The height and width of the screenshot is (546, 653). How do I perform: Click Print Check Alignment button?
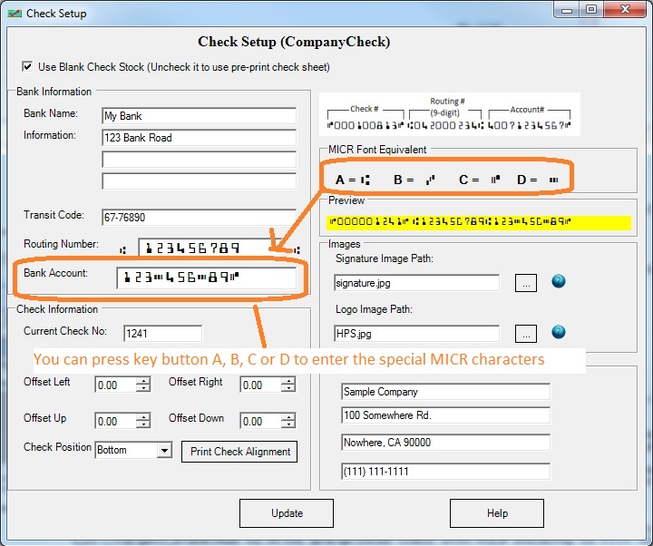coord(239,452)
